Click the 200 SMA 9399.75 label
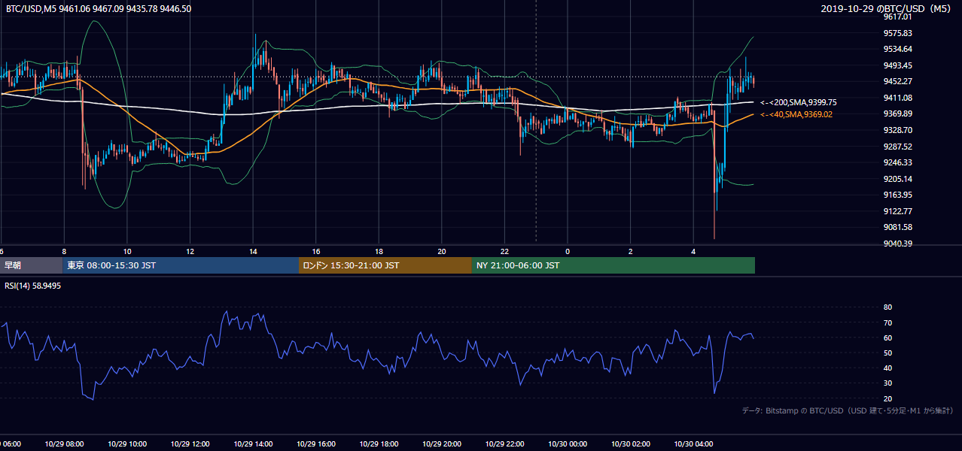962x451 pixels. 799,102
